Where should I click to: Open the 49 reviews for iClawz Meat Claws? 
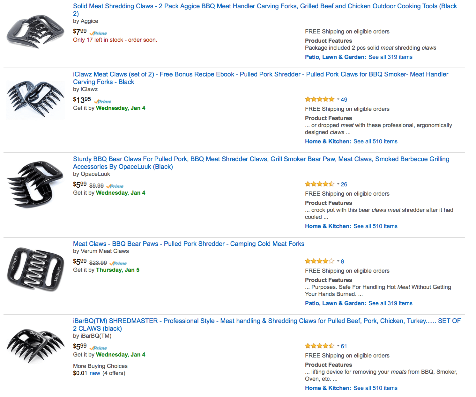pos(344,99)
